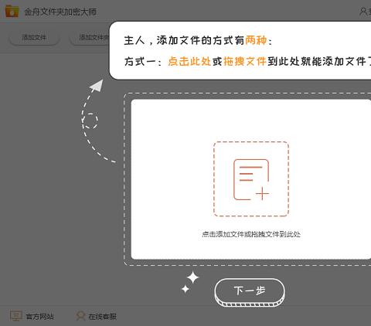Image resolution: width=371 pixels, height=326 pixels.
Task: Click the large sparkle star beside 下一步
Action: pos(192,278)
